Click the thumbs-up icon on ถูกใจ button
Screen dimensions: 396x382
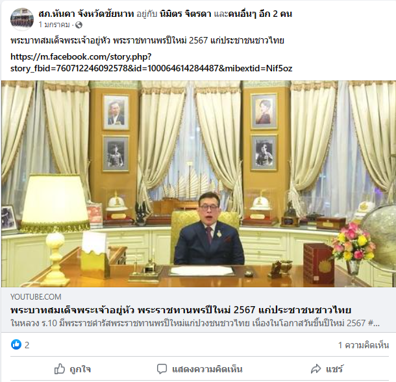[60, 369]
